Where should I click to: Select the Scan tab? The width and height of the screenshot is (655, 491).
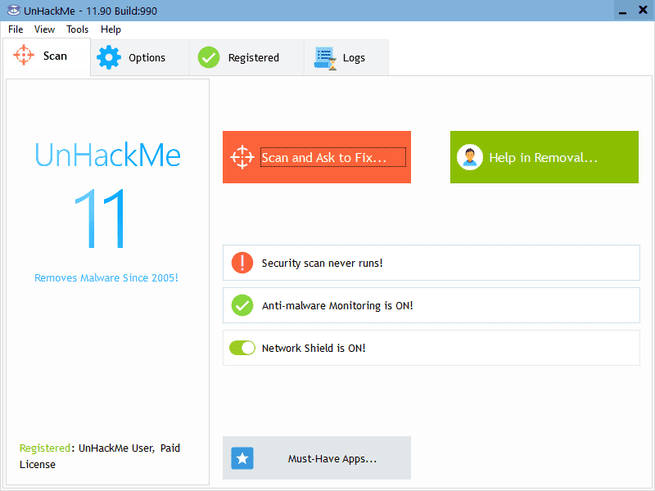point(47,56)
